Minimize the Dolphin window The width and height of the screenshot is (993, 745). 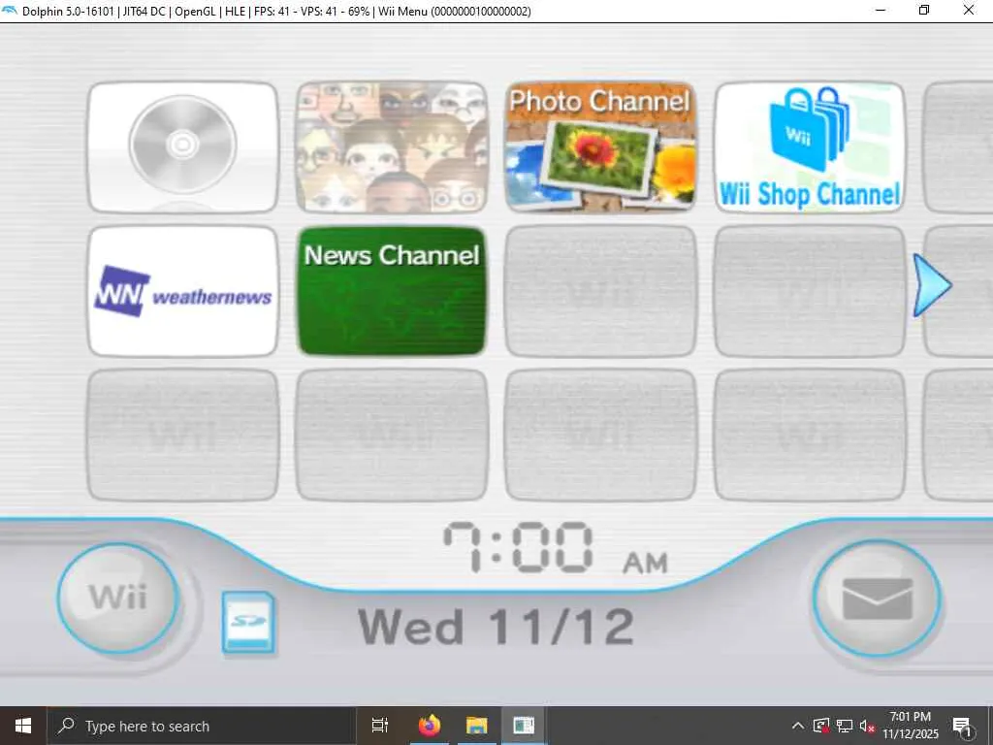(881, 11)
